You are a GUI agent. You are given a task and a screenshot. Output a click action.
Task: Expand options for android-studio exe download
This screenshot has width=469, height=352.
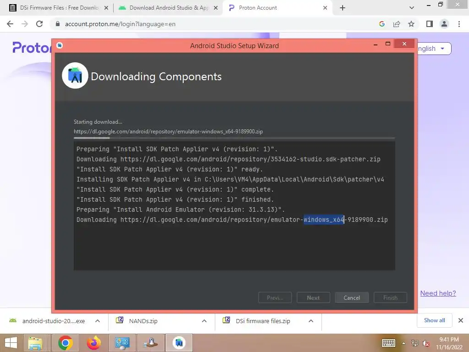(x=98, y=321)
